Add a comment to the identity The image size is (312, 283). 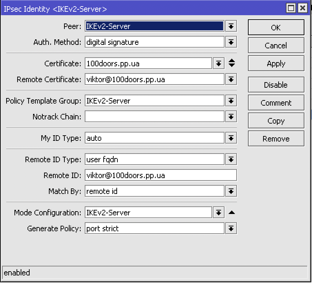(x=276, y=103)
